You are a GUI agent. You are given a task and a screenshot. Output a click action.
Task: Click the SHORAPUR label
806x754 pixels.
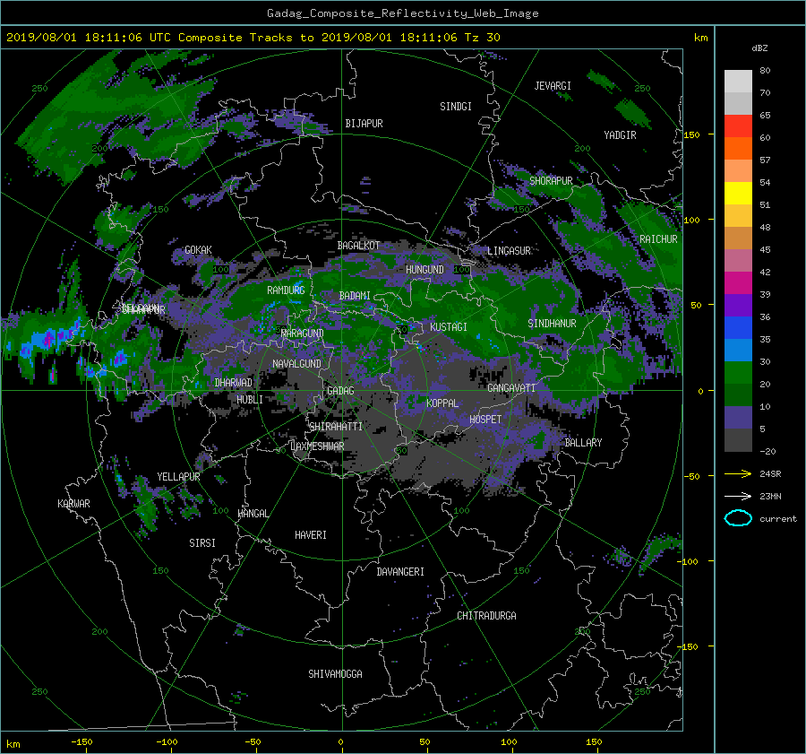[x=551, y=181]
